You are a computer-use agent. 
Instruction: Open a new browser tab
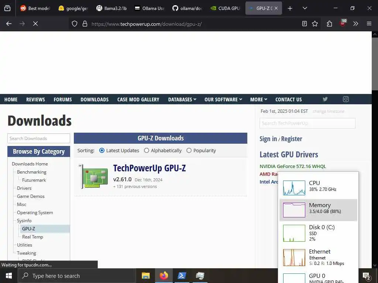pyautogui.click(x=290, y=8)
